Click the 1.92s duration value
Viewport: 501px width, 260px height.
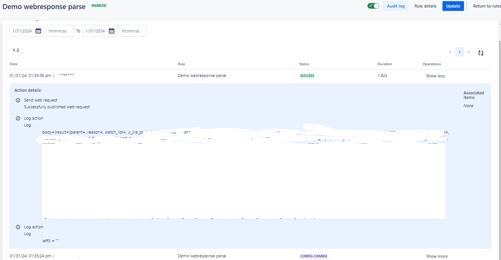point(382,76)
